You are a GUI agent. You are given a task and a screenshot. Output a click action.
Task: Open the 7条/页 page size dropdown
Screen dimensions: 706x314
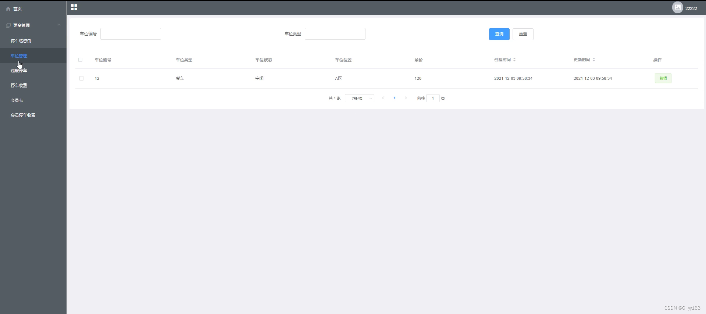tap(360, 98)
